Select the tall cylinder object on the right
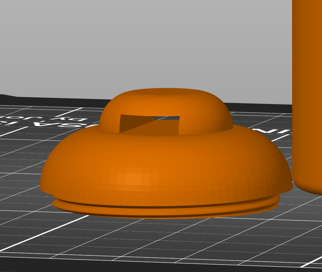This screenshot has height=272, width=322. click(308, 89)
